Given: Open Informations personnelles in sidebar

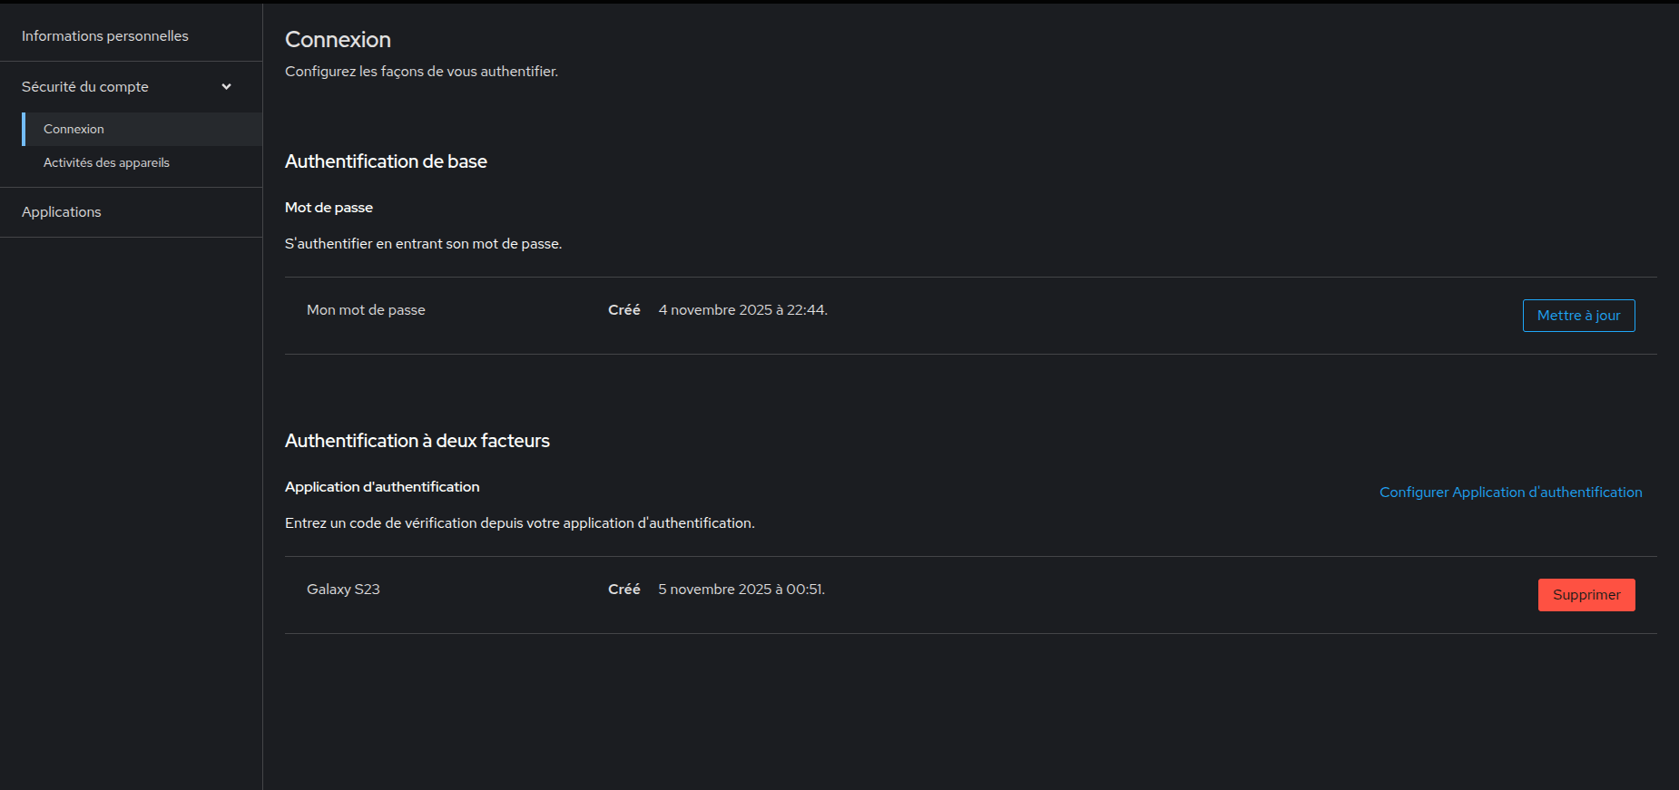Looking at the screenshot, I should coord(105,36).
